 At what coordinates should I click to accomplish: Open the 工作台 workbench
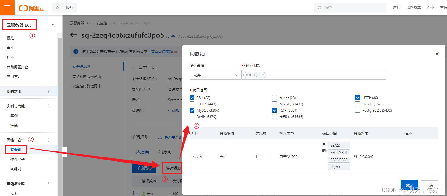[64, 8]
